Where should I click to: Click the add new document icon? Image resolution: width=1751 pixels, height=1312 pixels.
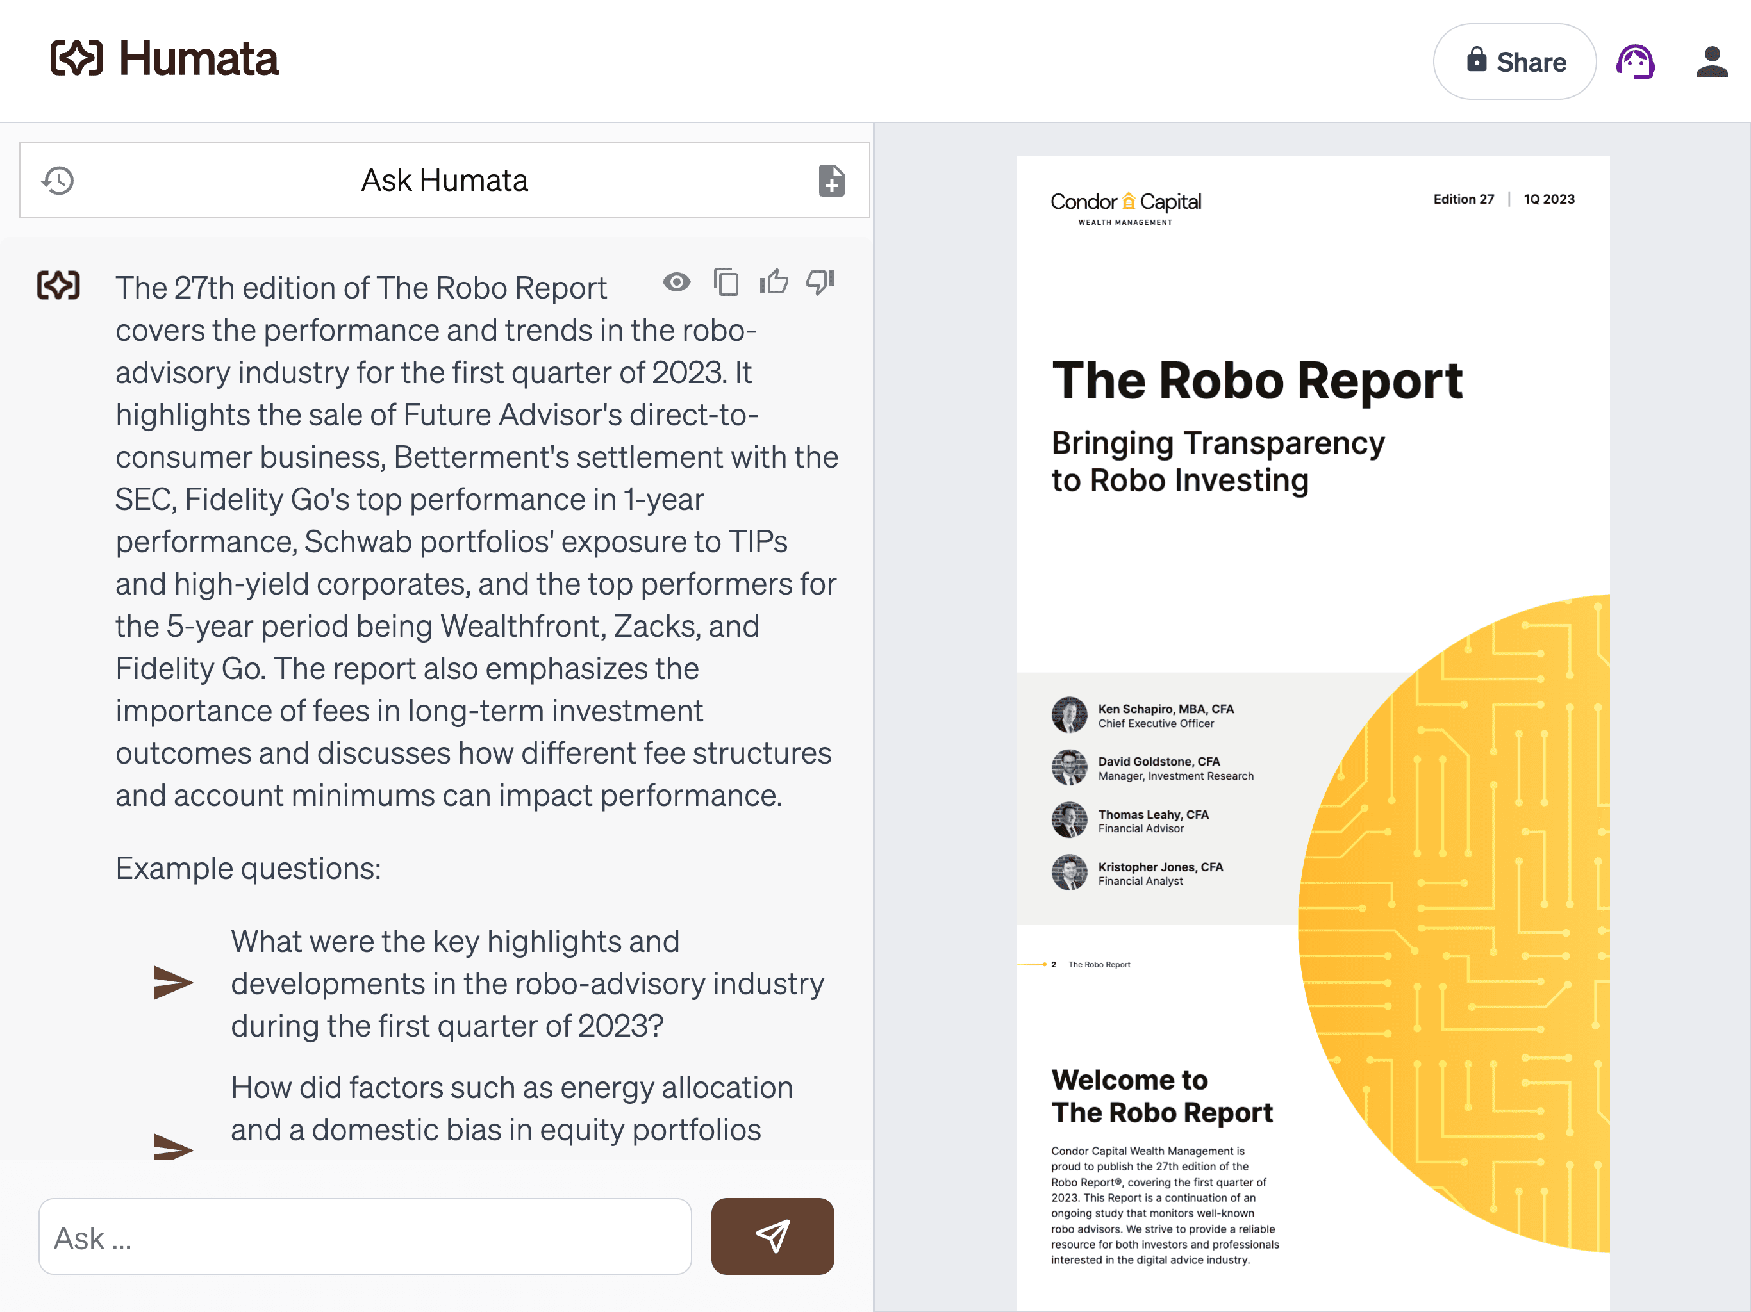(x=831, y=181)
